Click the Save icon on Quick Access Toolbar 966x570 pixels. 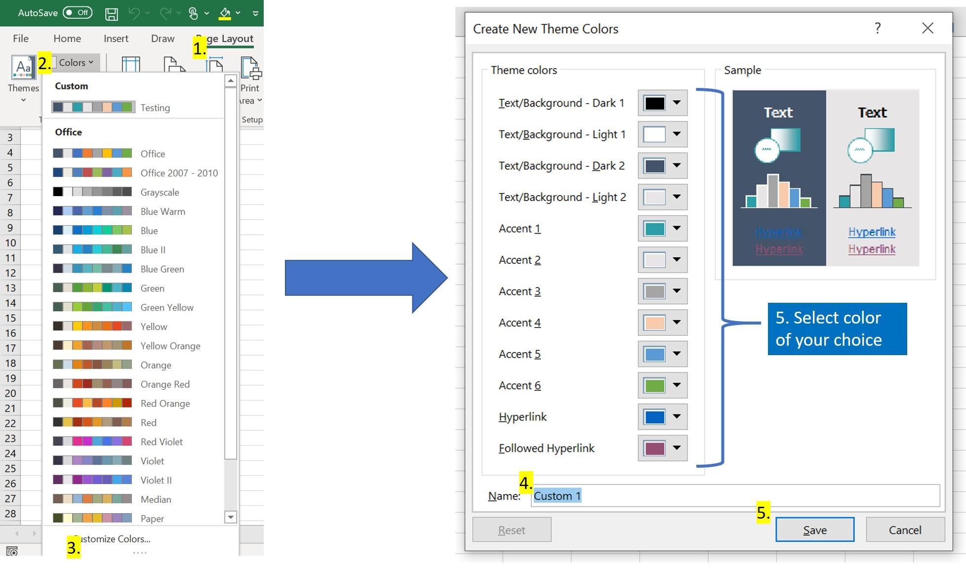111,13
